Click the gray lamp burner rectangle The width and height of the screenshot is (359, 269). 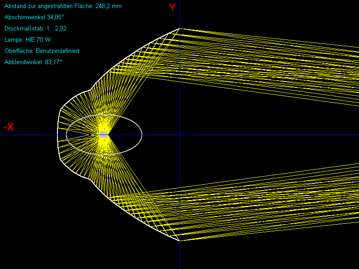coord(104,134)
